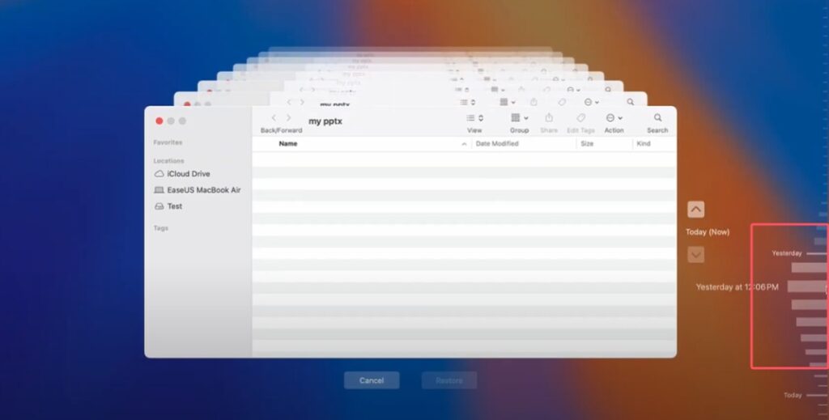Click the Back arrow in Finder toolbar
The height and width of the screenshot is (420, 829).
point(274,118)
